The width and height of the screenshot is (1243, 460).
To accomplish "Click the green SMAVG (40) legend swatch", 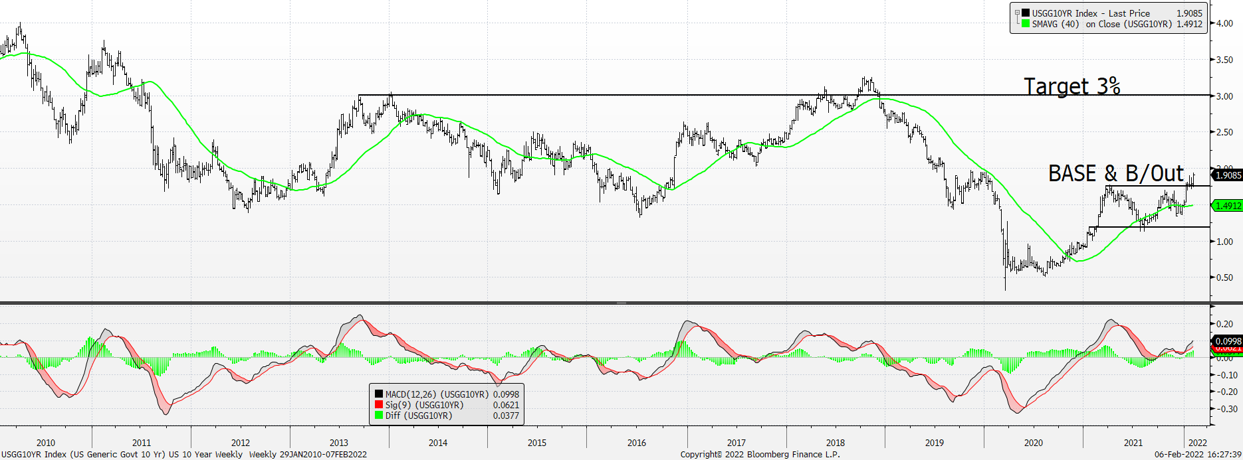I will coord(1026,24).
